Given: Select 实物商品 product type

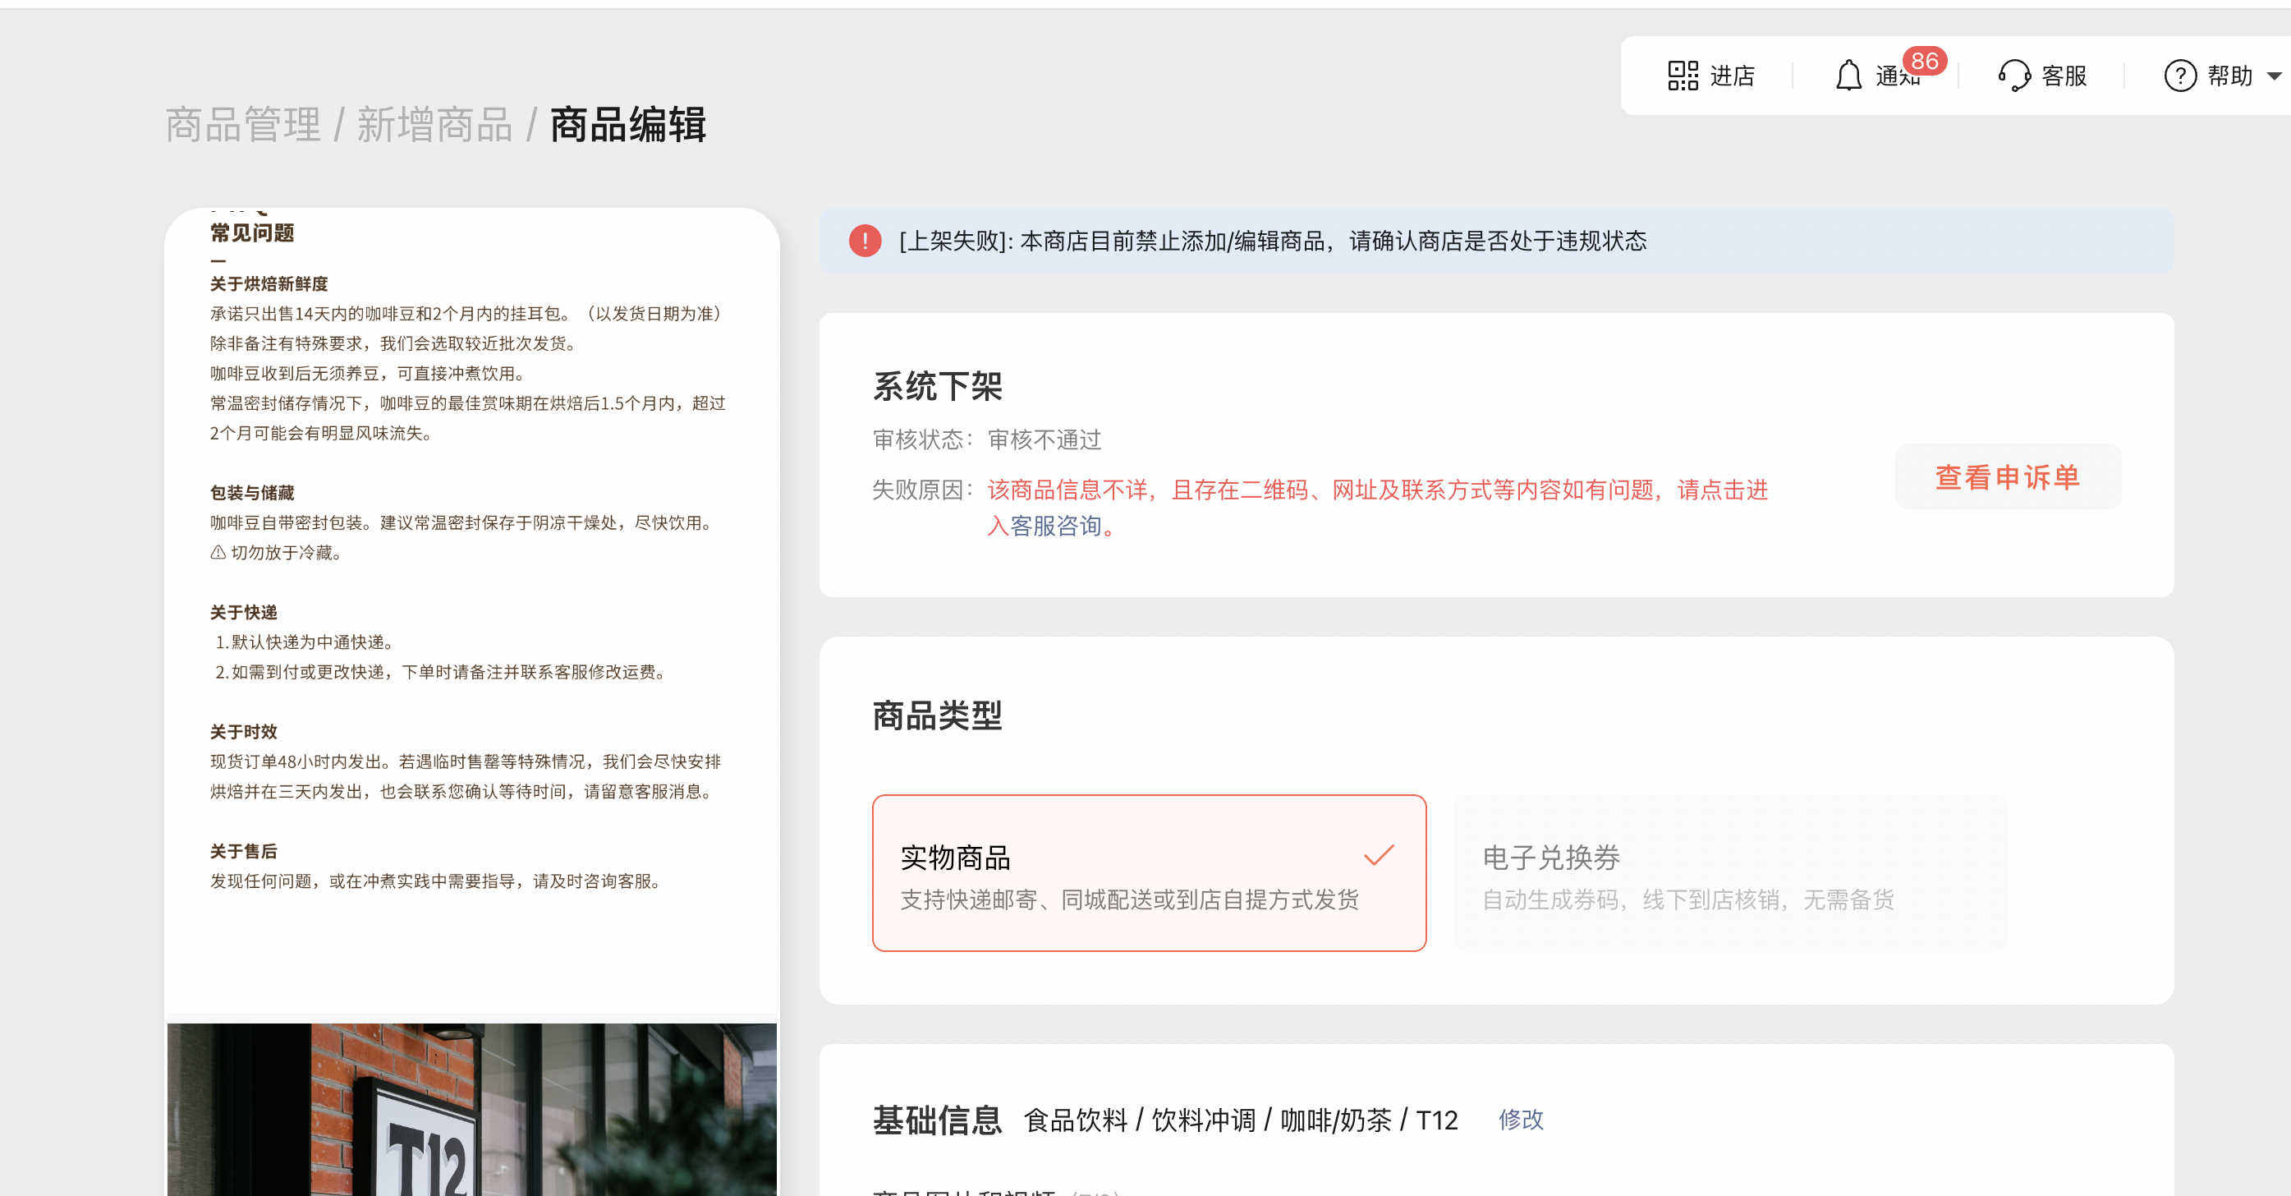Looking at the screenshot, I should [x=1148, y=872].
